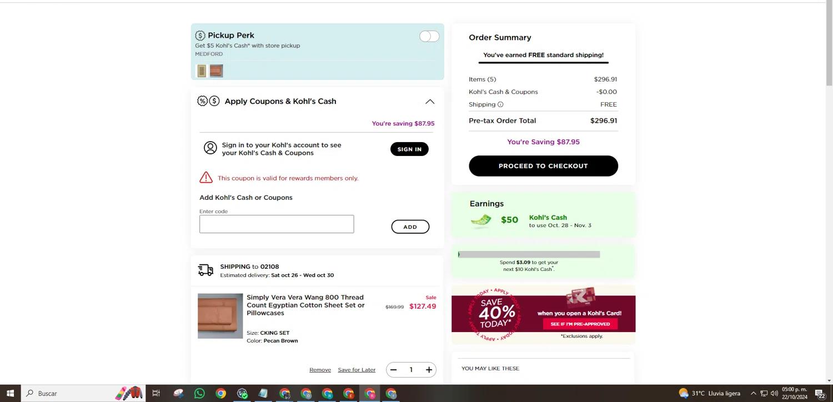Proceed to checkout

click(543, 166)
